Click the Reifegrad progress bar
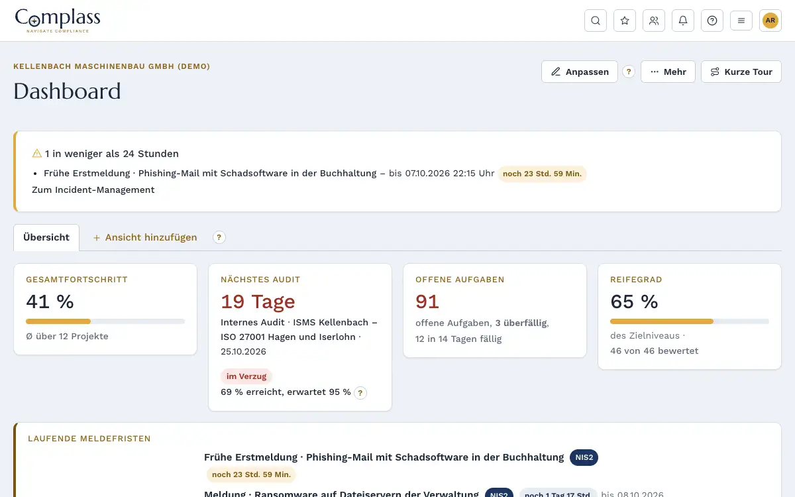The image size is (795, 497). [x=690, y=321]
